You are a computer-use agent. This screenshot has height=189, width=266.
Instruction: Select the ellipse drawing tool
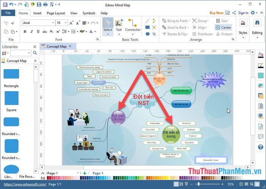tap(147, 34)
